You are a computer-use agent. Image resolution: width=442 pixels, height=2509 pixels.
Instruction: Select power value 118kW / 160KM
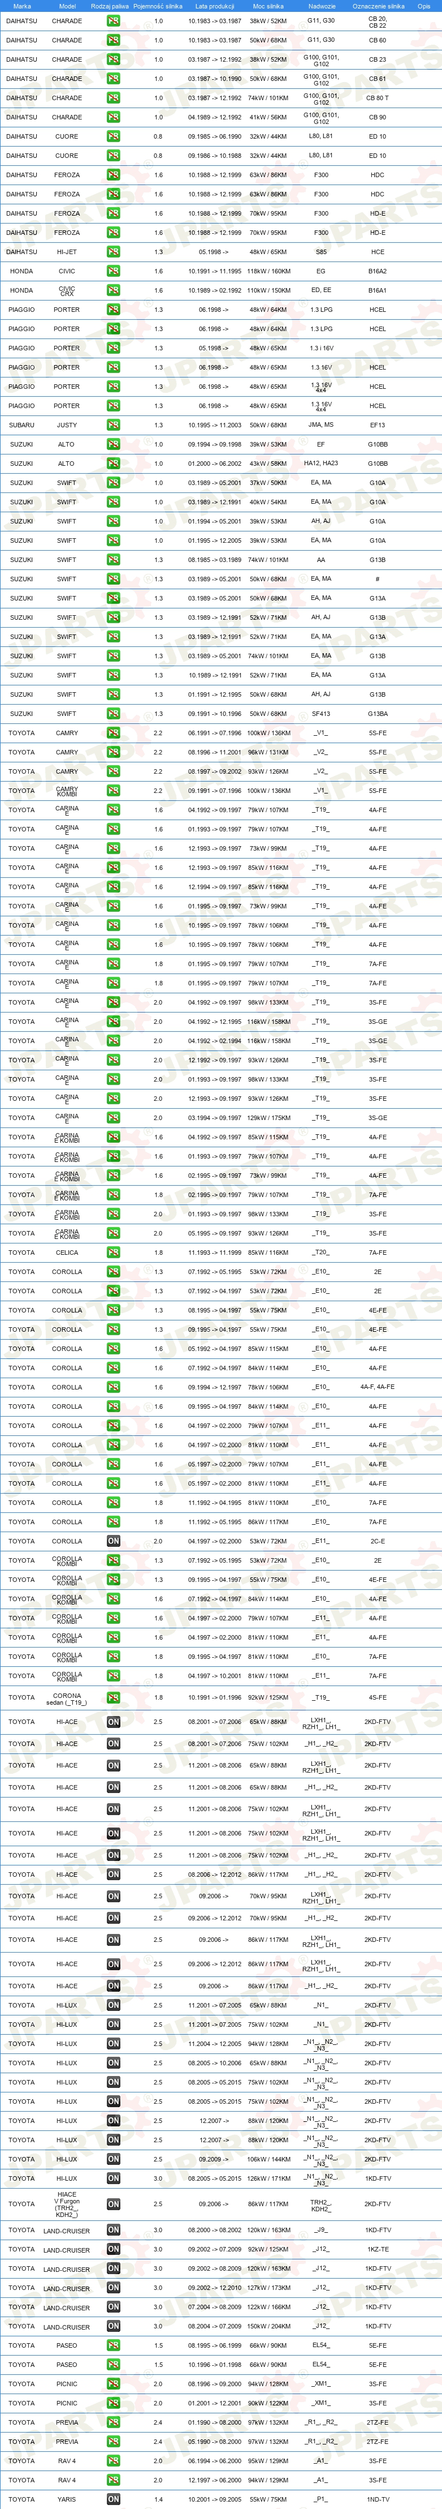268,271
